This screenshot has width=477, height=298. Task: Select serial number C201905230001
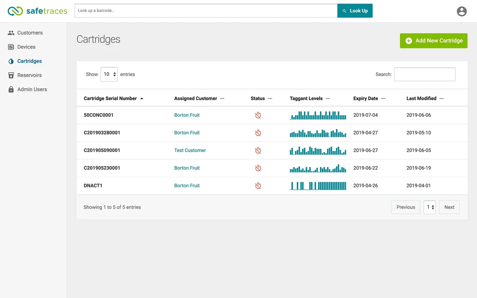click(x=102, y=168)
